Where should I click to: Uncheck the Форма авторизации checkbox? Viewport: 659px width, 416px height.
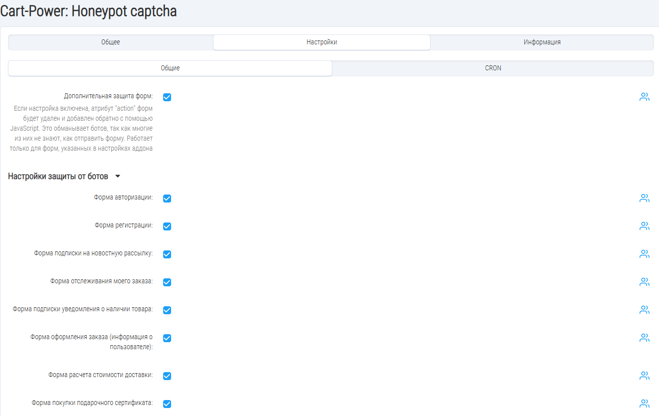click(x=167, y=199)
